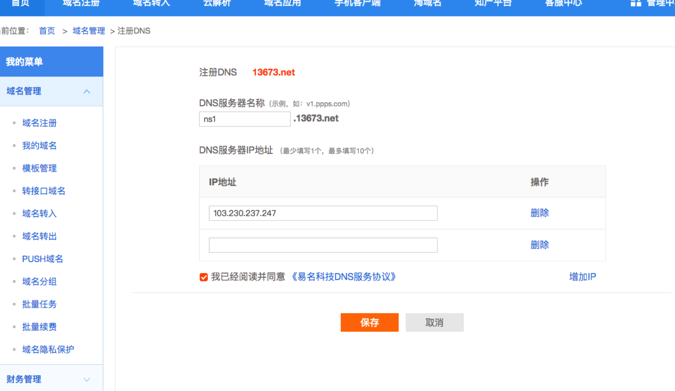675x391 pixels.
Task: Click the IP field containing 103.230.237.247
Action: coord(323,213)
